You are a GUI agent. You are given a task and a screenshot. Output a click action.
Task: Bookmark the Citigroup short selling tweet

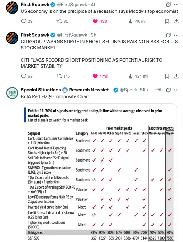167,76
